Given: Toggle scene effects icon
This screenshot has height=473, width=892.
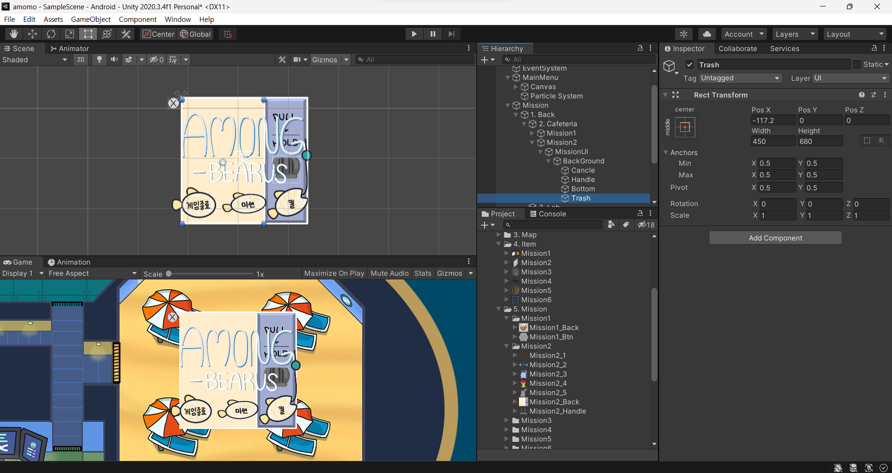Looking at the screenshot, I should click(129, 59).
